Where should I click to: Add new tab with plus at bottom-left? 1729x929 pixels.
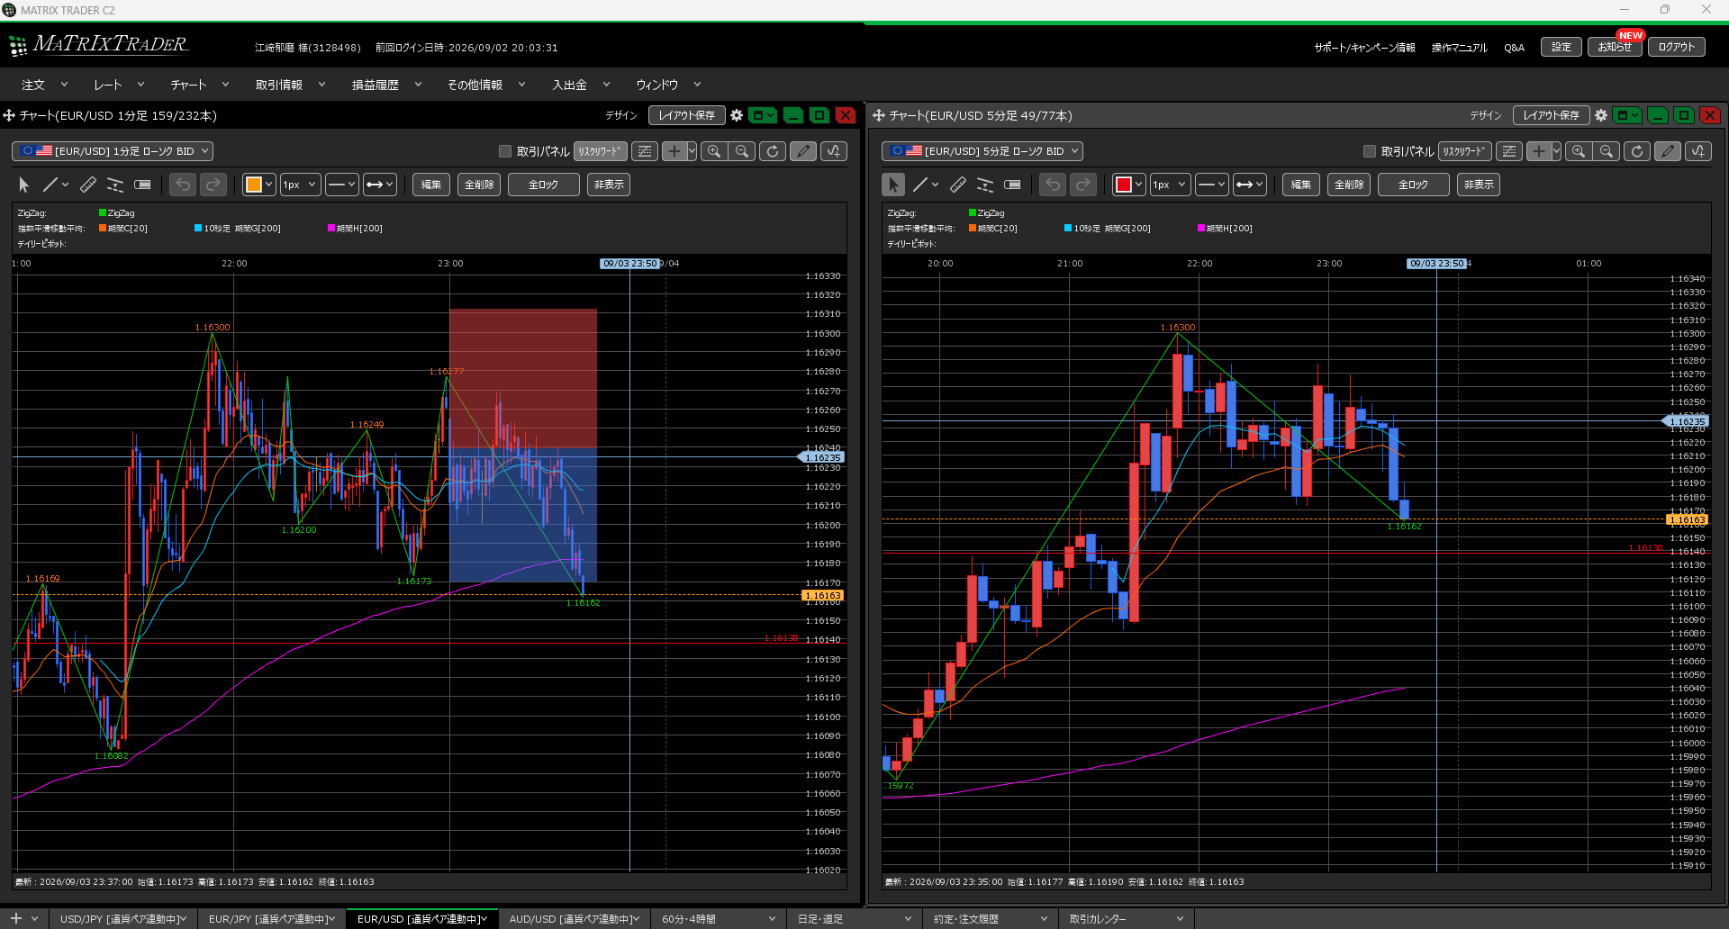click(16, 918)
